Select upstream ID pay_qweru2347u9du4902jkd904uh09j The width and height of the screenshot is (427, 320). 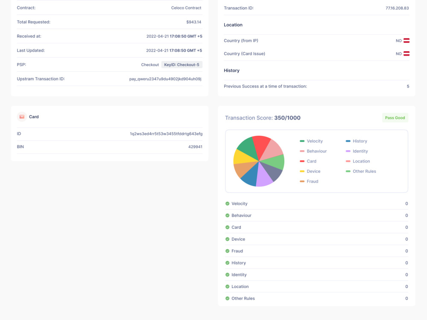pyautogui.click(x=165, y=79)
